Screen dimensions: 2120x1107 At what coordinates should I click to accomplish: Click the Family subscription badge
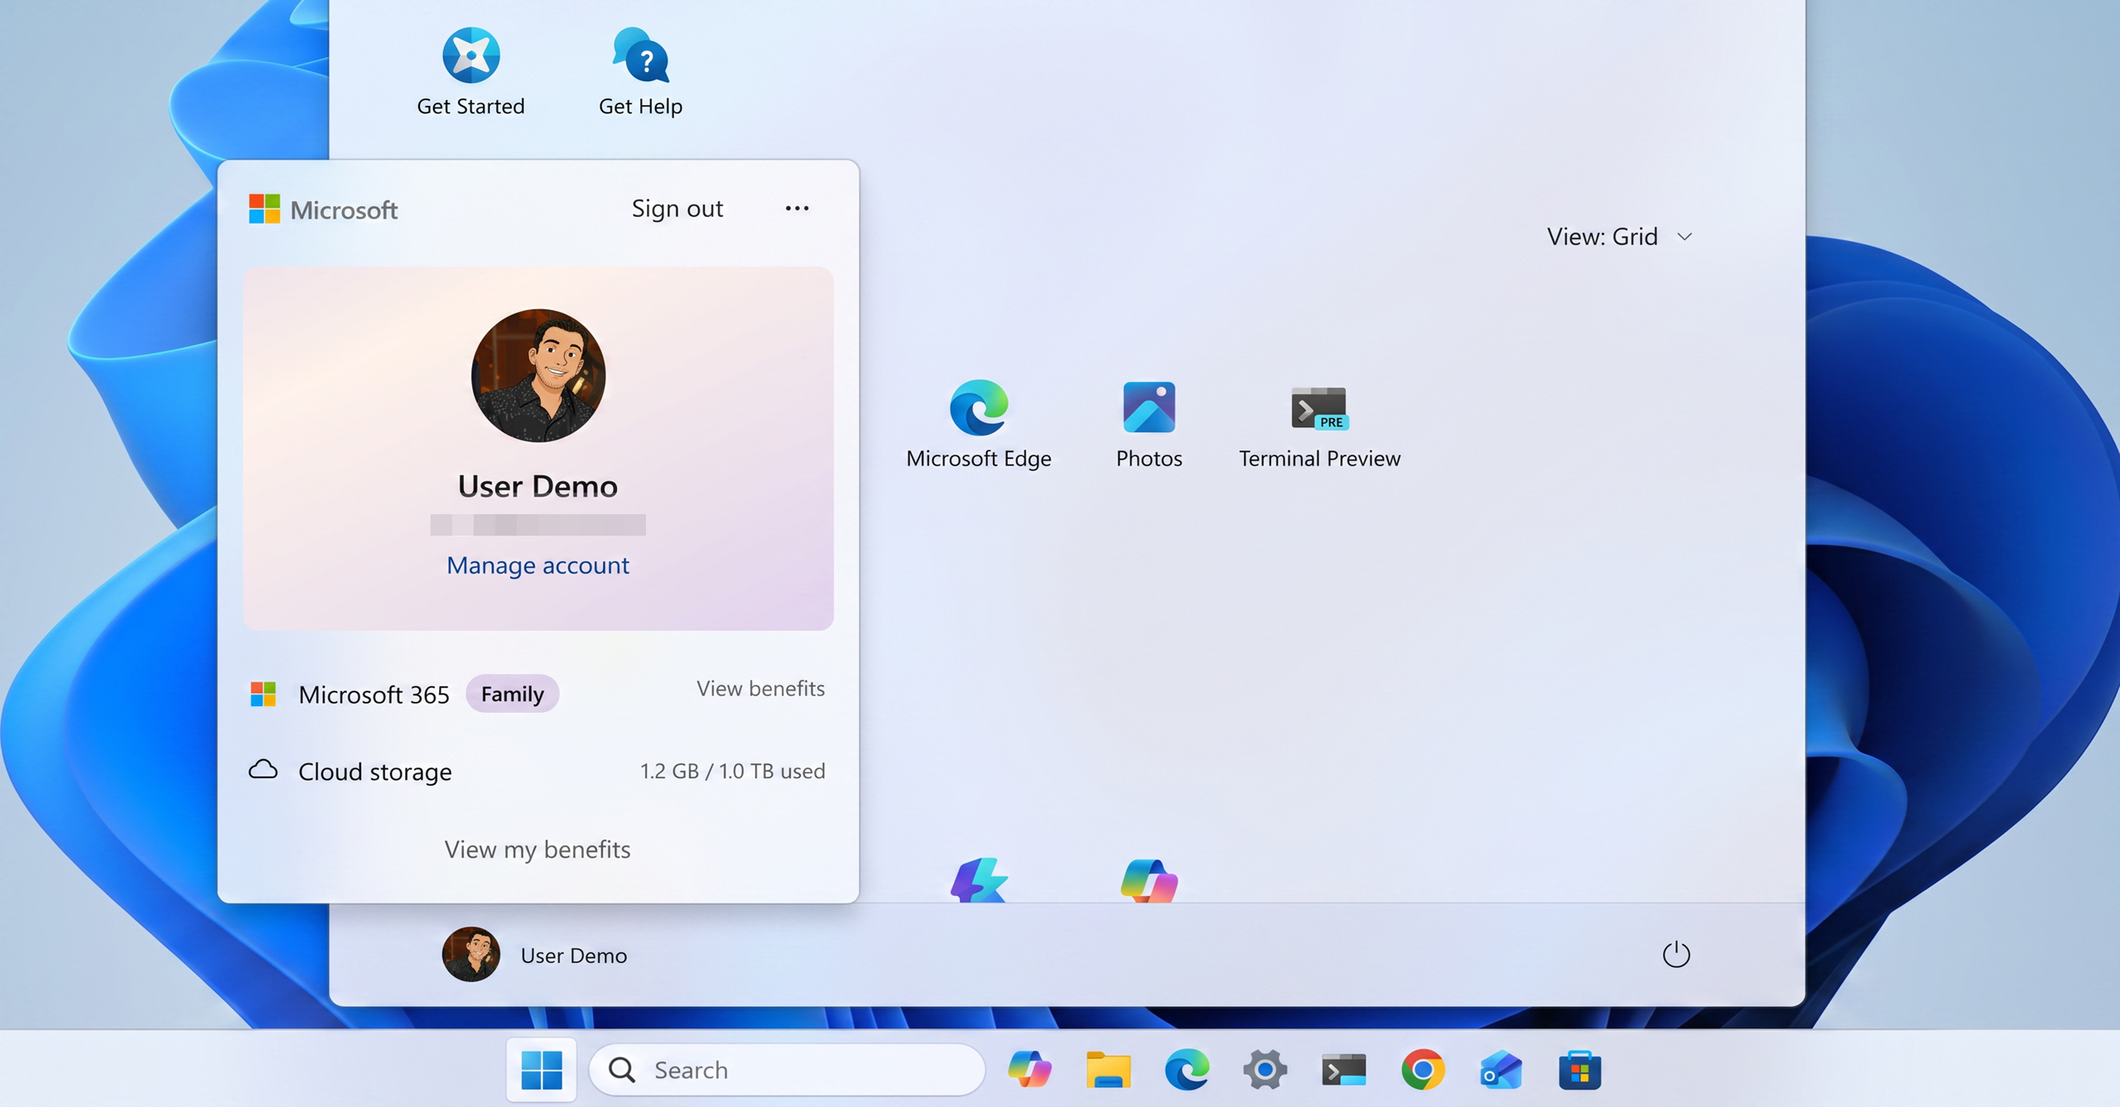513,694
